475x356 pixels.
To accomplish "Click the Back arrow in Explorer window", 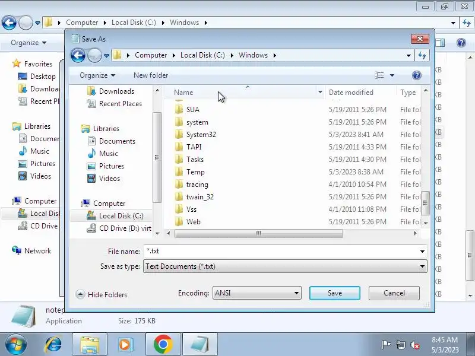I will click(x=9, y=23).
